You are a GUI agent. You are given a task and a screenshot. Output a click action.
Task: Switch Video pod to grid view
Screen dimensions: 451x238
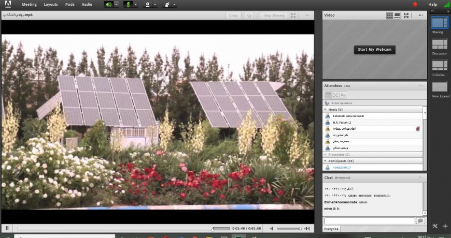click(x=389, y=16)
